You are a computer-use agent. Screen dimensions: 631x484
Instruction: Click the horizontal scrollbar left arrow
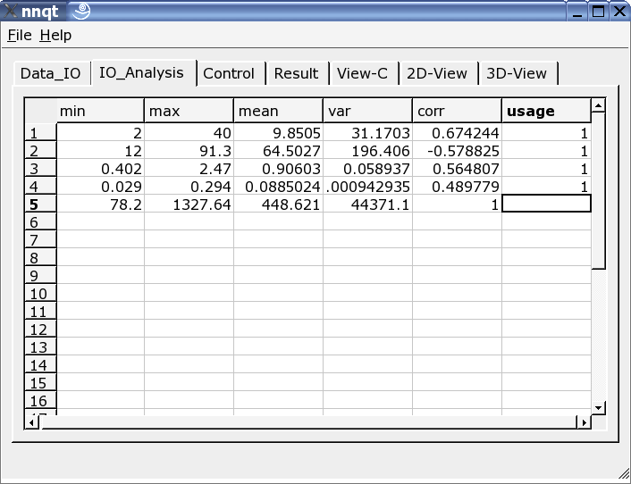click(33, 422)
